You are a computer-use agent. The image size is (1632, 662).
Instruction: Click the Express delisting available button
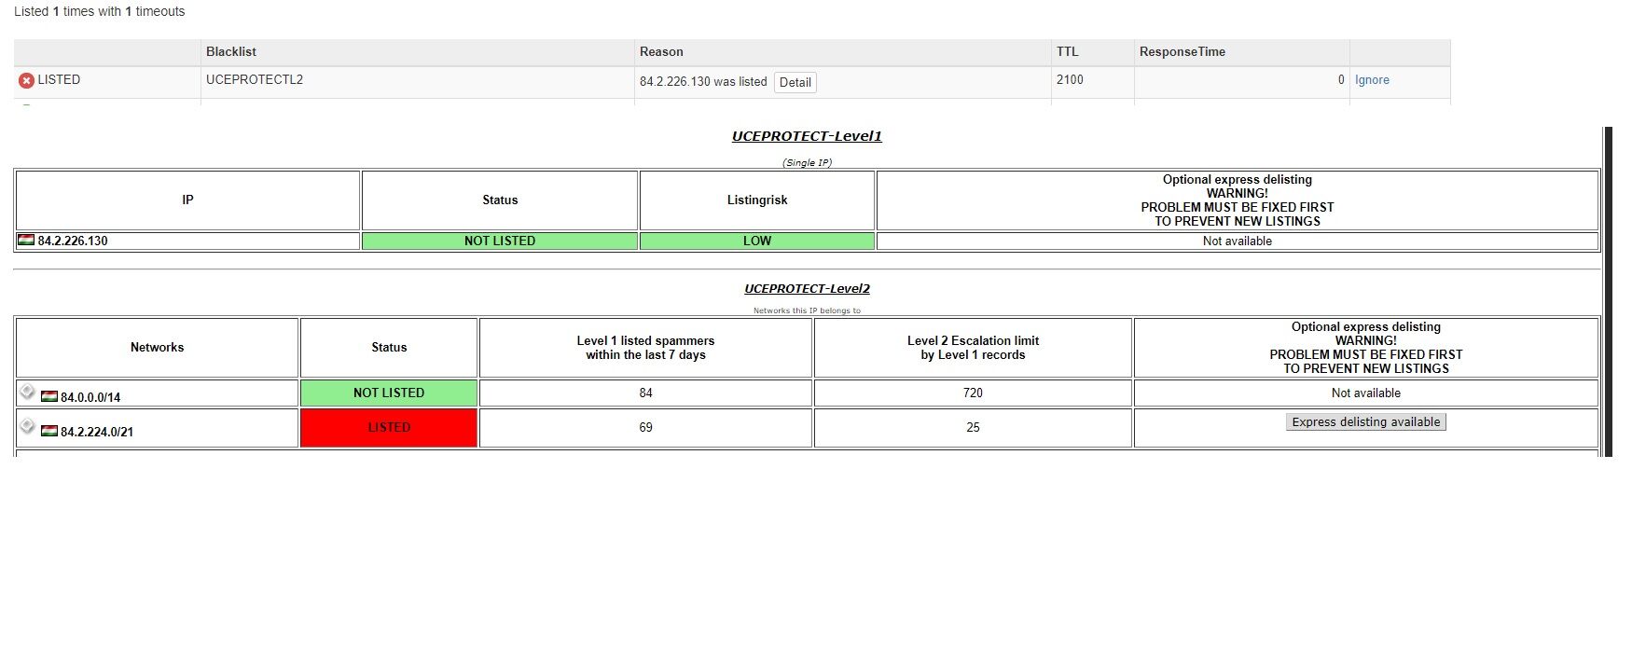click(x=1366, y=422)
